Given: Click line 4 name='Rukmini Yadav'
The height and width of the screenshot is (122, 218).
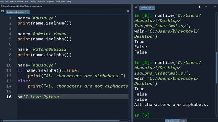Looking at the screenshot, I should tap(43, 34).
